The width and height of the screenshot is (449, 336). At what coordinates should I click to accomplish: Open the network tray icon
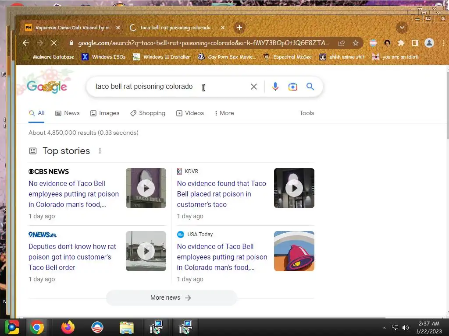[x=395, y=328]
